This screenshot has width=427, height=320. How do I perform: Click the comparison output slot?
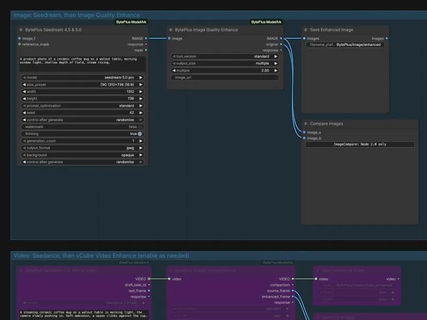coord(292,285)
